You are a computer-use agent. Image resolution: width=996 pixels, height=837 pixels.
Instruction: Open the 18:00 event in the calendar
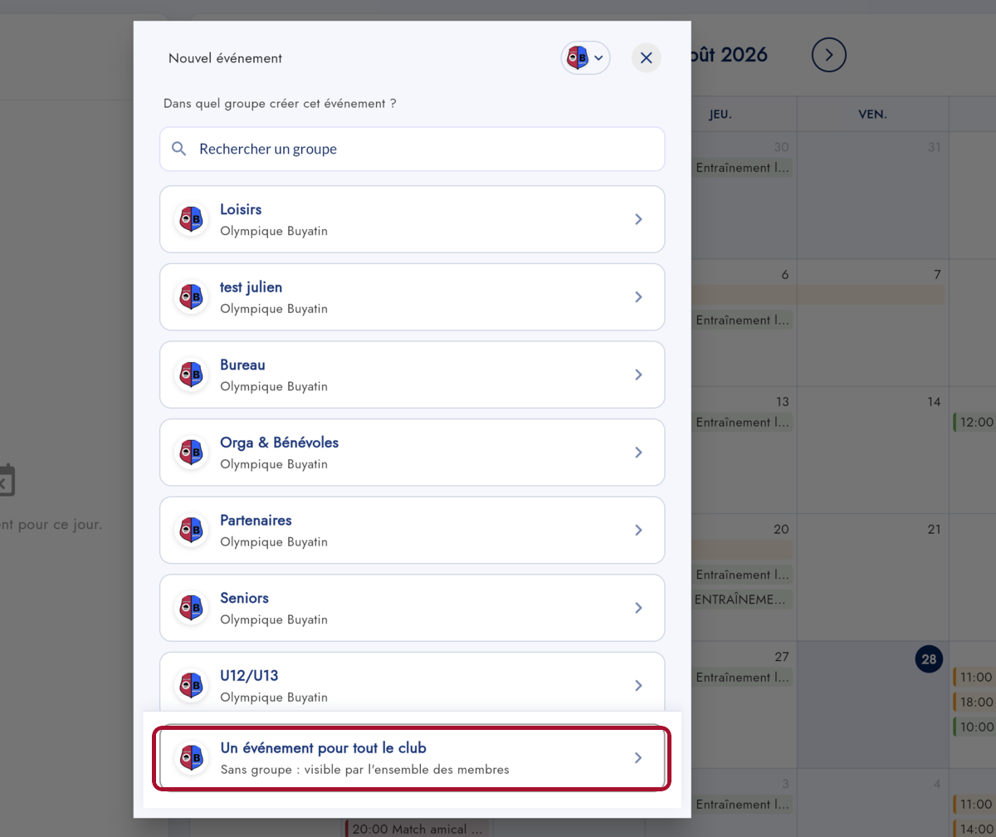tap(974, 702)
